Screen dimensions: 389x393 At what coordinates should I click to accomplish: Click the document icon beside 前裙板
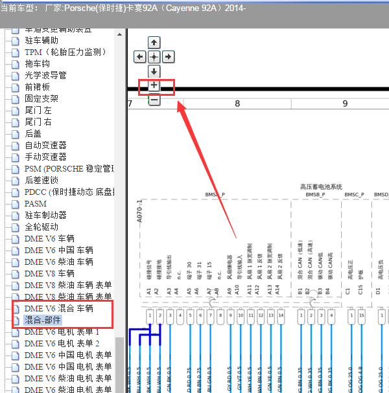(x=16, y=87)
